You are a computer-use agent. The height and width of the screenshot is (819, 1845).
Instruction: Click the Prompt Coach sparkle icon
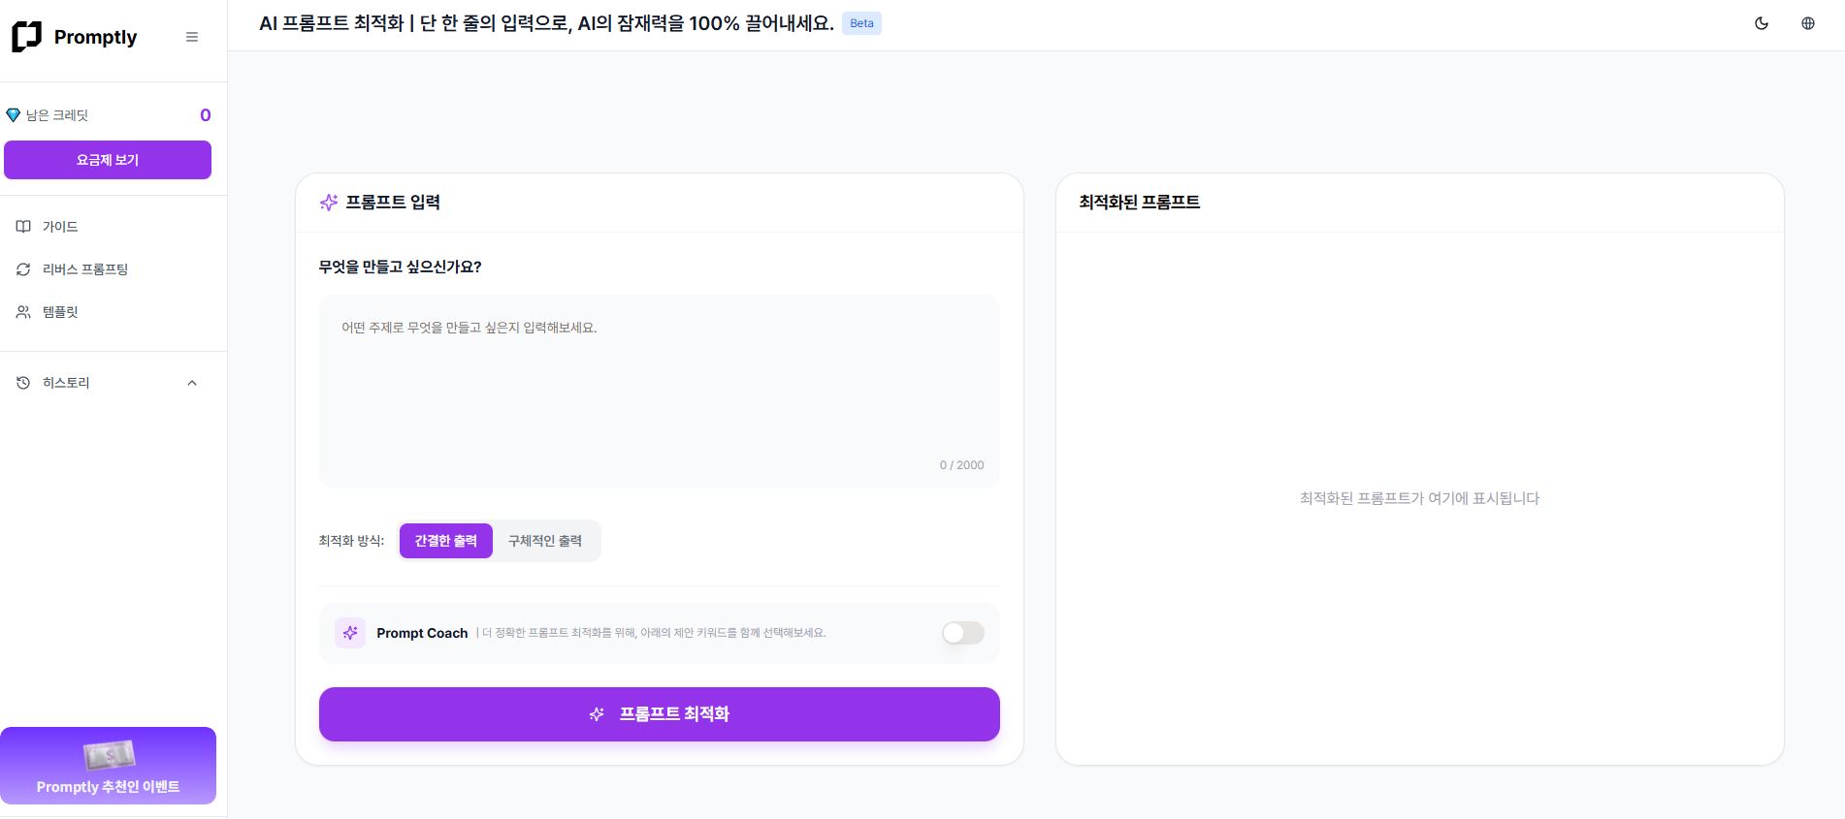pyautogui.click(x=350, y=633)
